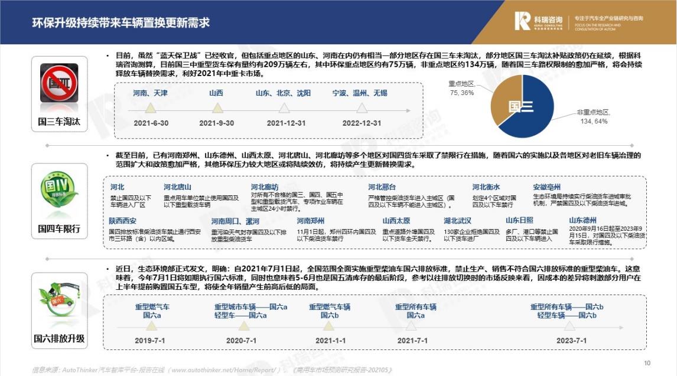677x376 pixels.
Task: Click the 国三车淘汰 section label
Action: [59, 122]
